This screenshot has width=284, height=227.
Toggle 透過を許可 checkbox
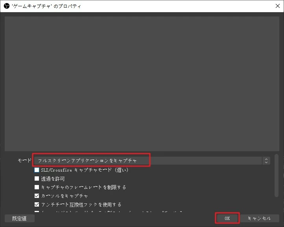37,179
